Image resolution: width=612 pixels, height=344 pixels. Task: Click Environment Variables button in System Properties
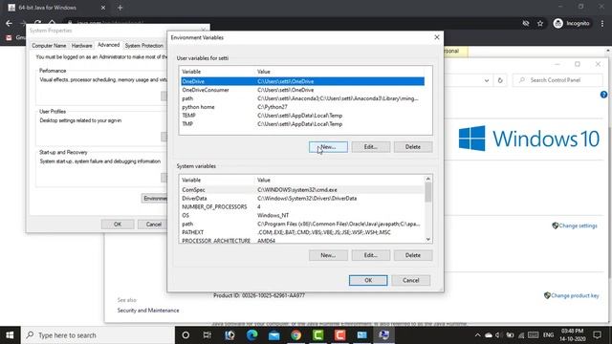(155, 198)
